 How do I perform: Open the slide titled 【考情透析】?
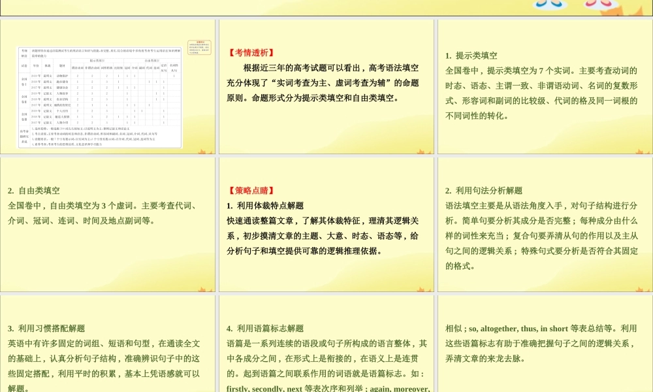[326, 87]
